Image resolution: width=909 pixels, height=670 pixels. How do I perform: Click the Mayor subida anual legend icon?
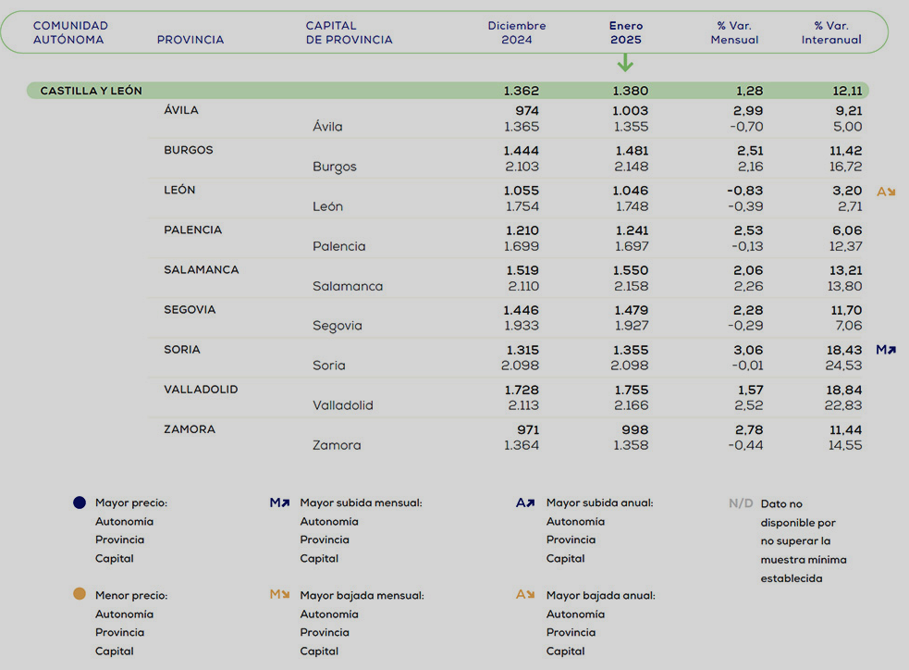point(525,503)
